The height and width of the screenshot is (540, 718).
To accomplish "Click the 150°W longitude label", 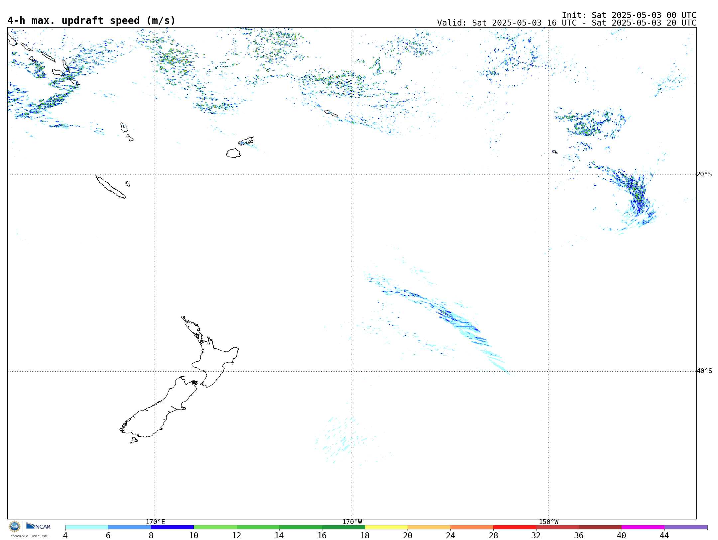I will [548, 522].
